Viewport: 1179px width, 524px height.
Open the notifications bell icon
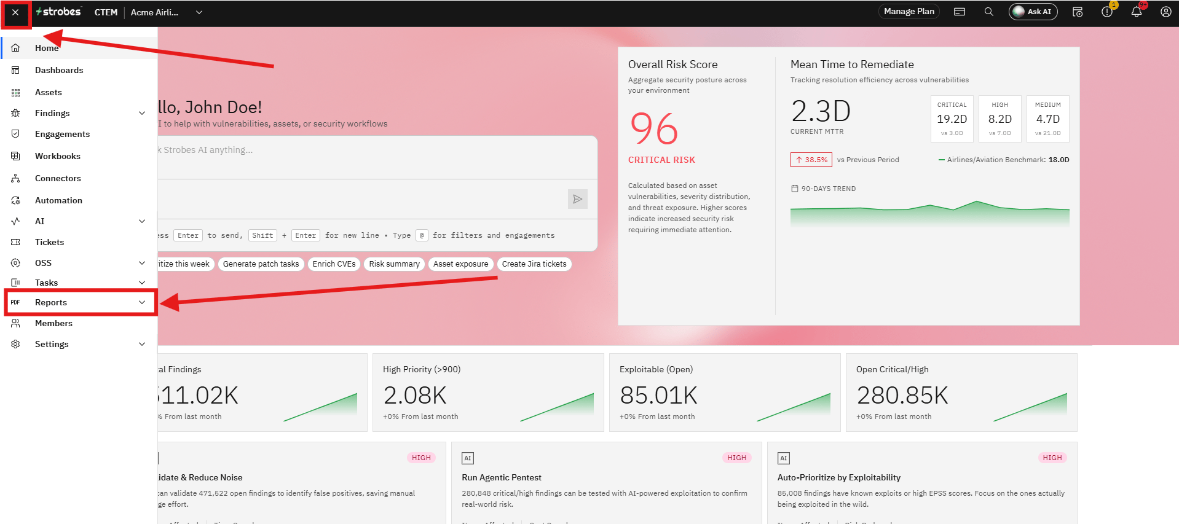coord(1137,12)
